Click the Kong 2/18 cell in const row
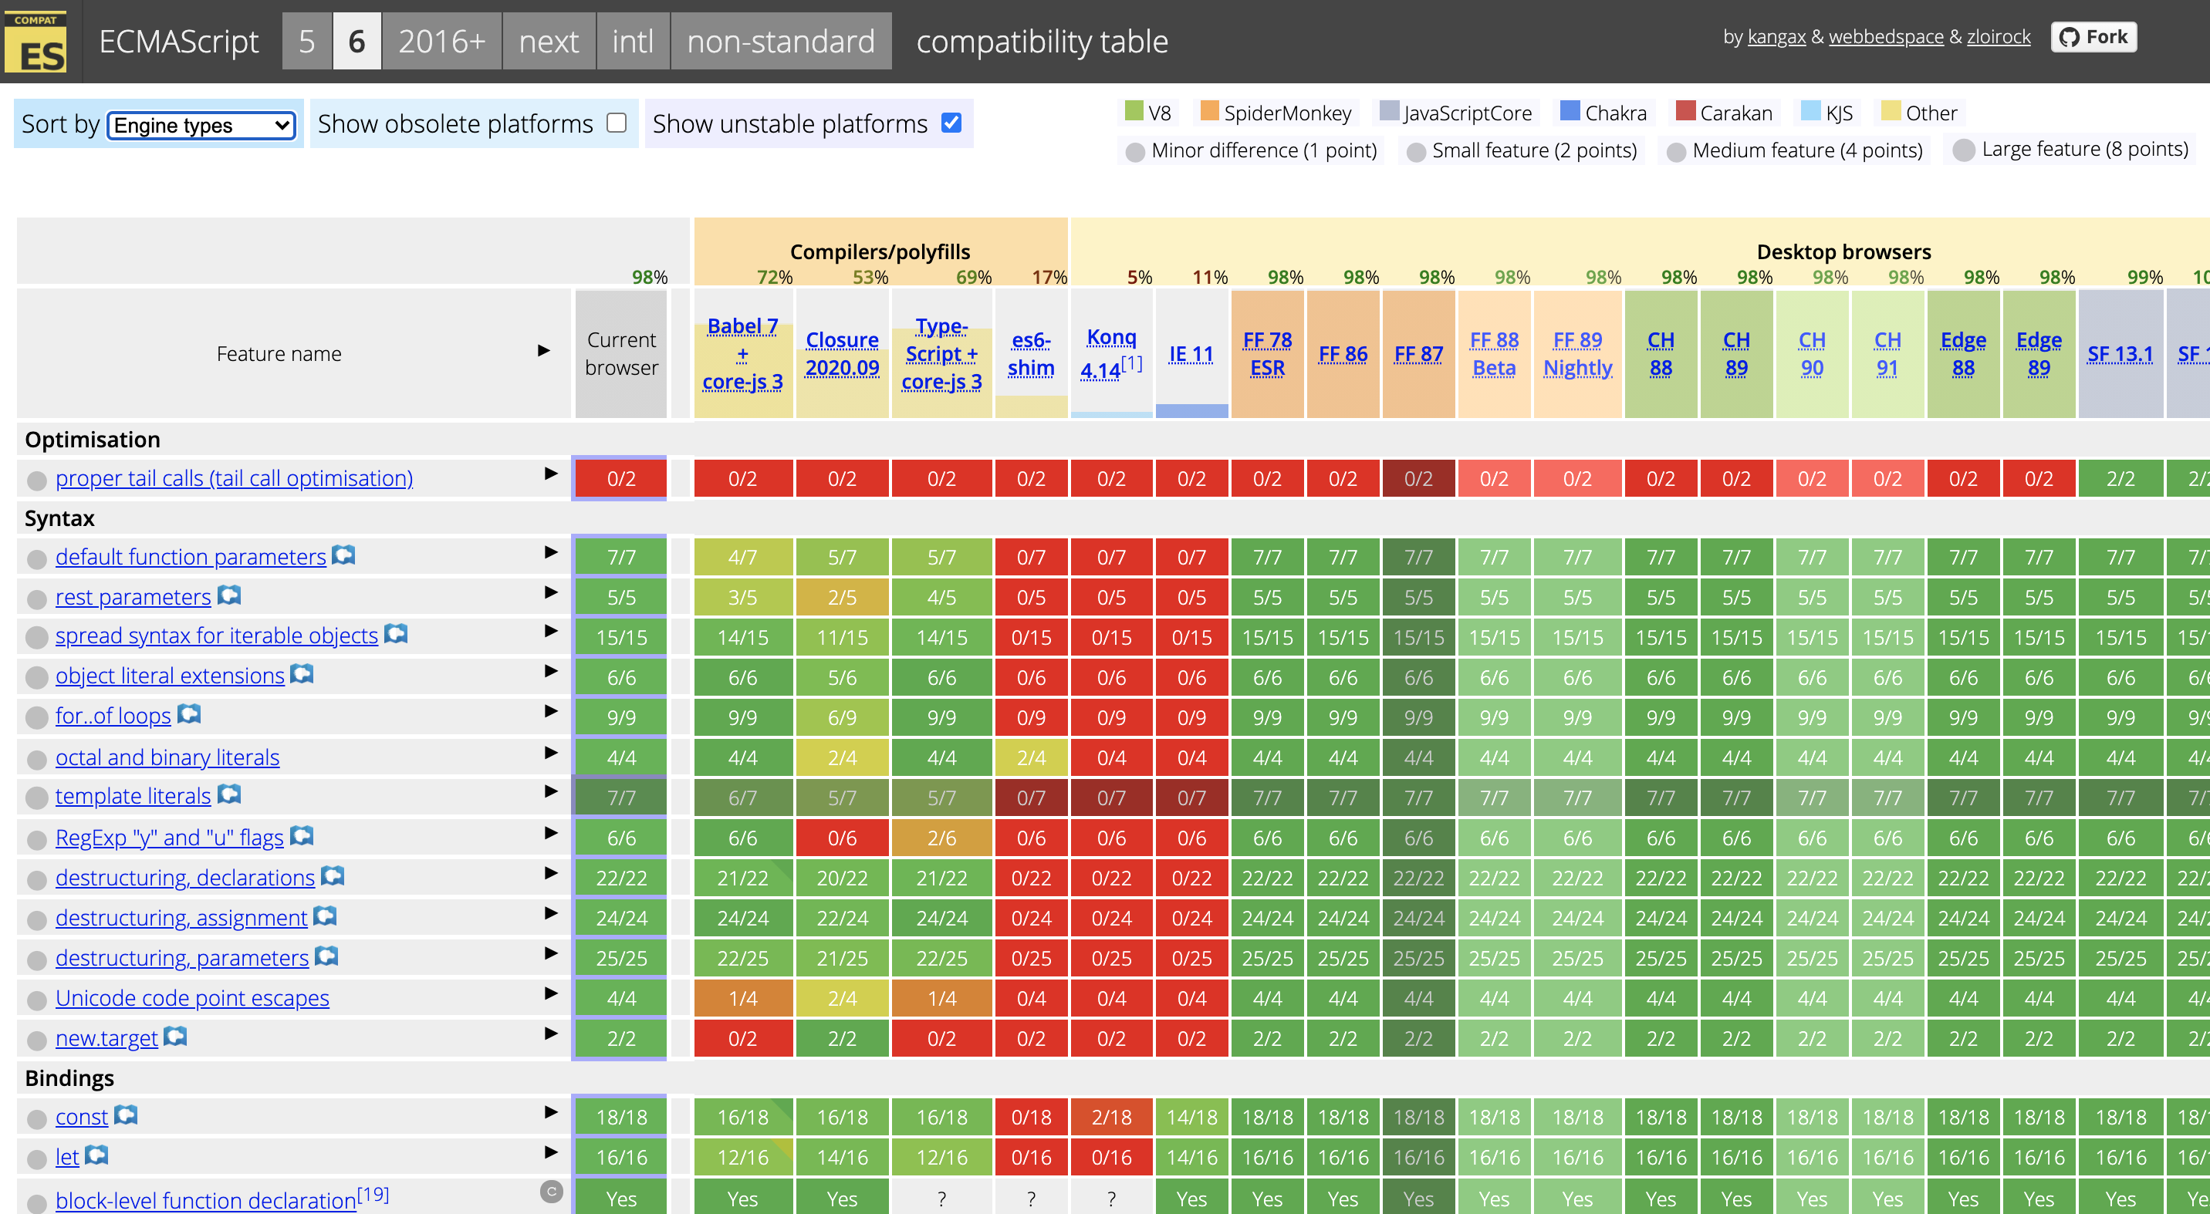The image size is (2210, 1214). [x=1111, y=1116]
